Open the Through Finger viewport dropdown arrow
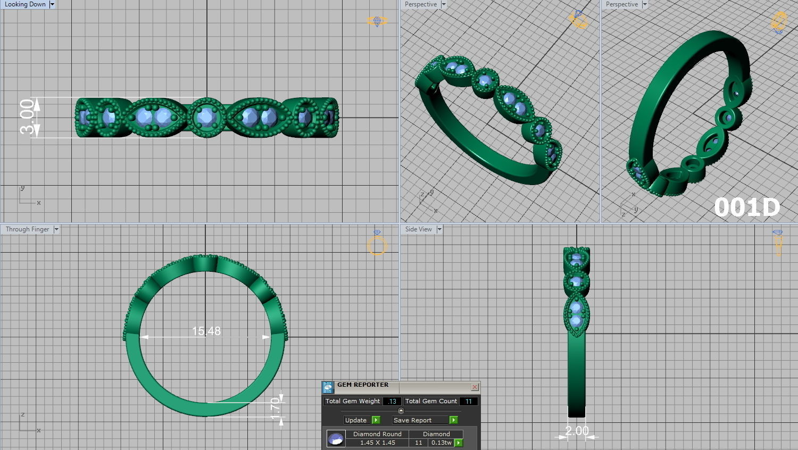798x450 pixels. click(56, 229)
